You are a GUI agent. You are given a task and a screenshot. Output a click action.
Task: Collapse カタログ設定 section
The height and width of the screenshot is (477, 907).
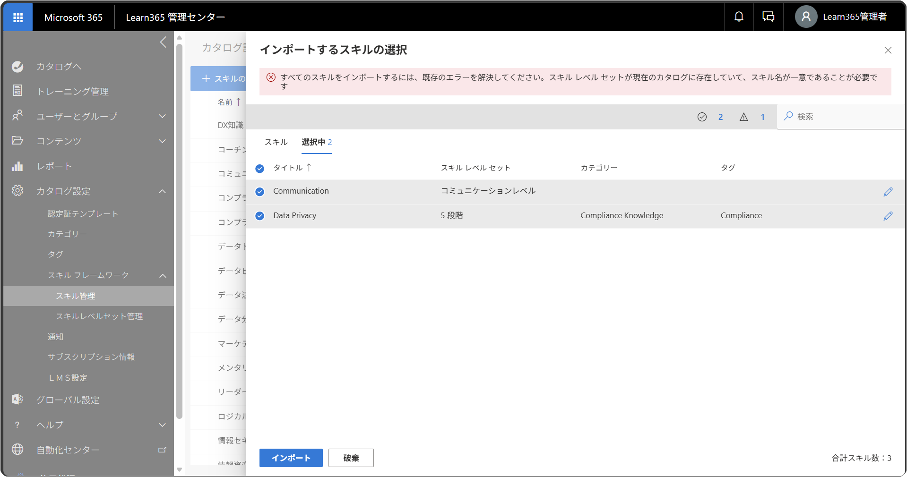[x=162, y=191]
